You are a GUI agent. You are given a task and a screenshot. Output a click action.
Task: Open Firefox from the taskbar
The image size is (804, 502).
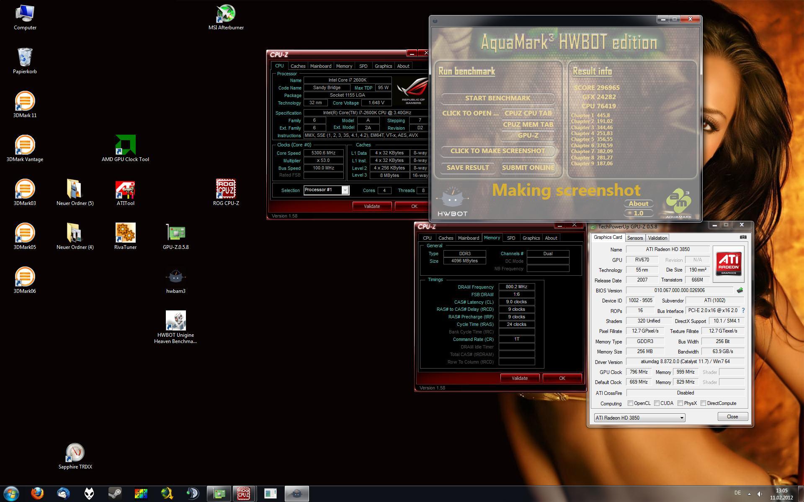click(37, 494)
